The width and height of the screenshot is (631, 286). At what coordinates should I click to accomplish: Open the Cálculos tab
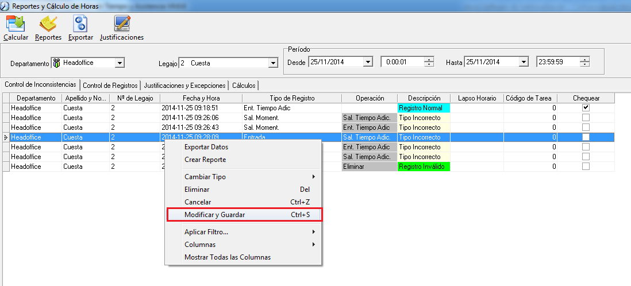244,85
